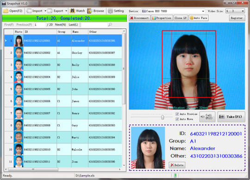Image resolution: width=250 pixels, height=180 pixels.
Task: Select Alexander's photo thumbnail in row 1
Action: click(19, 41)
